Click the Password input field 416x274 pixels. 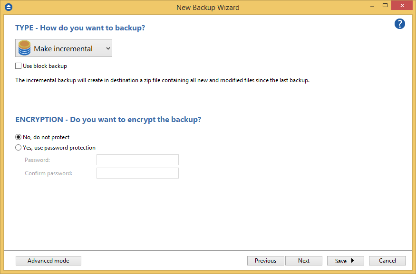tap(137, 160)
